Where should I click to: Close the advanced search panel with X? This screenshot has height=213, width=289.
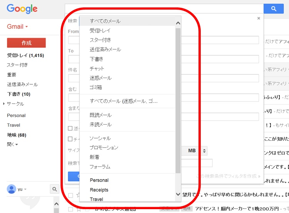(259, 18)
